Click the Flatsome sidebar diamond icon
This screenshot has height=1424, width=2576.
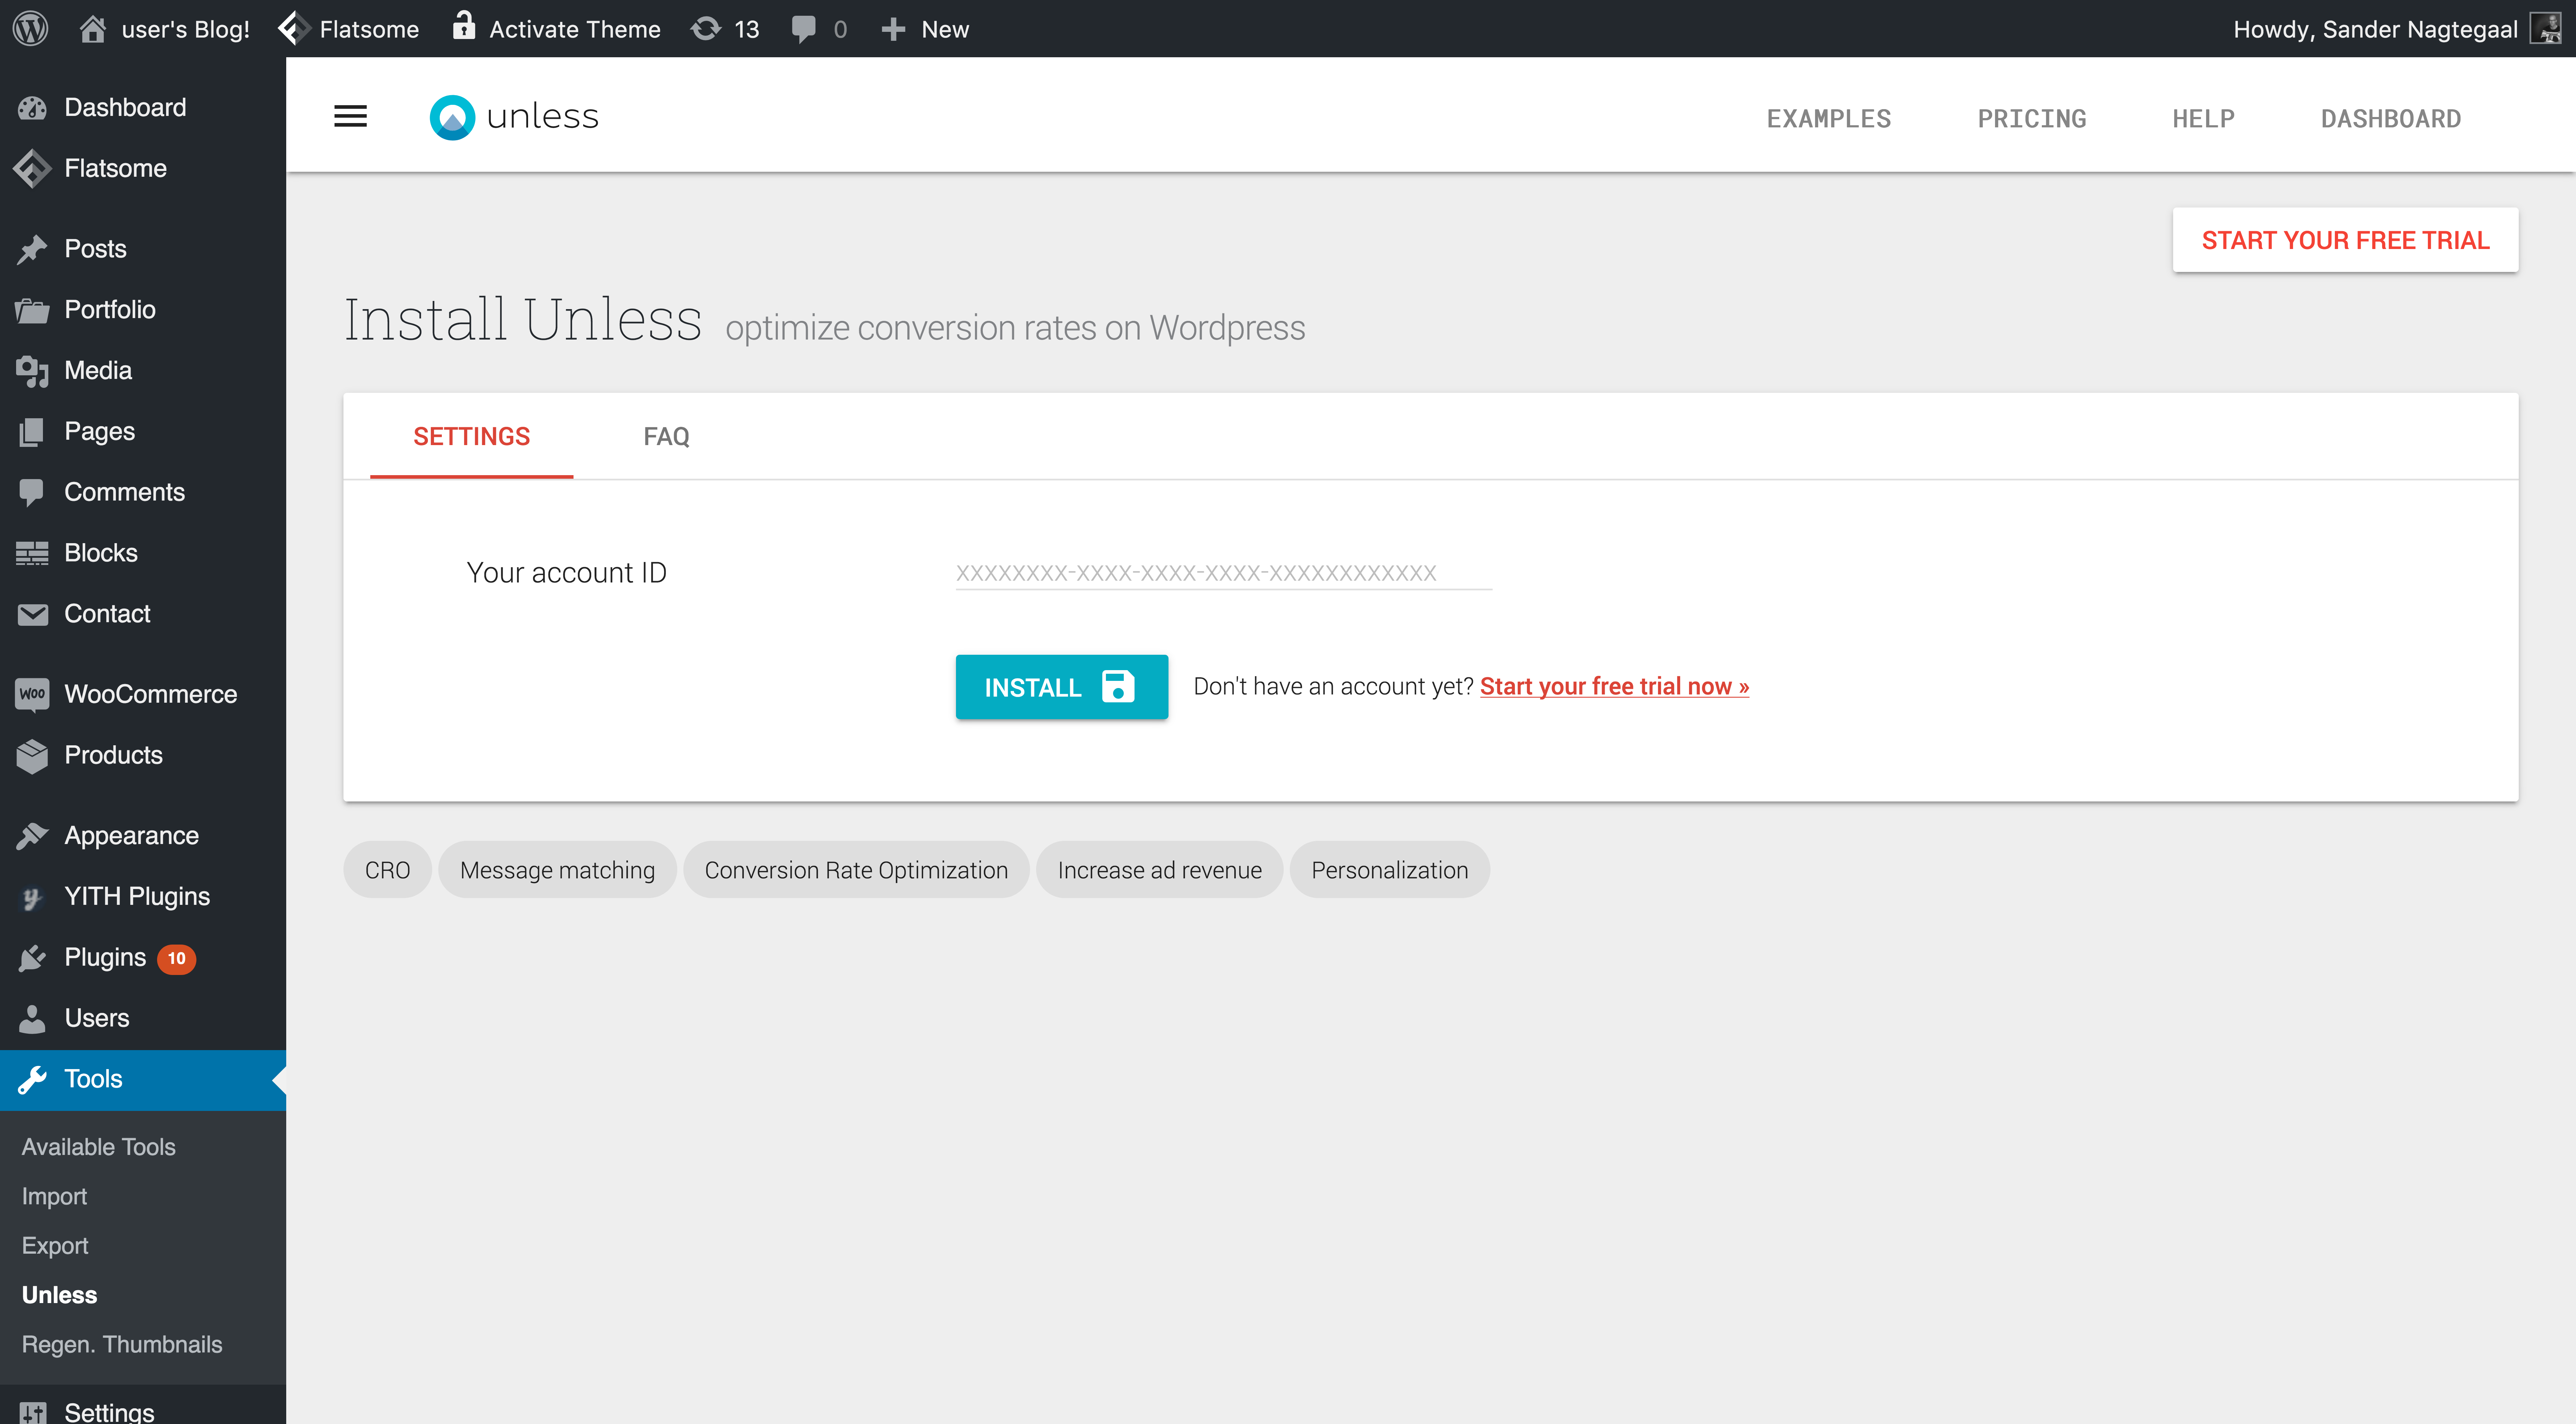coord(32,168)
